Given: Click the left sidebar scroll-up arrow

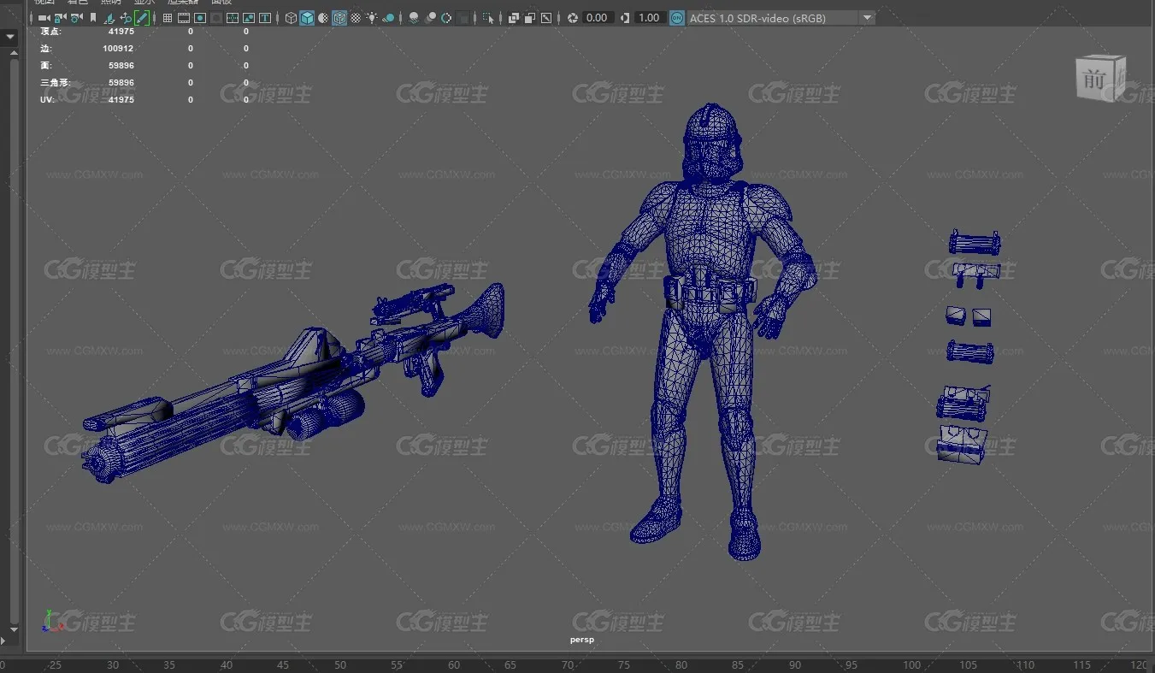Looking at the screenshot, I should (13, 54).
